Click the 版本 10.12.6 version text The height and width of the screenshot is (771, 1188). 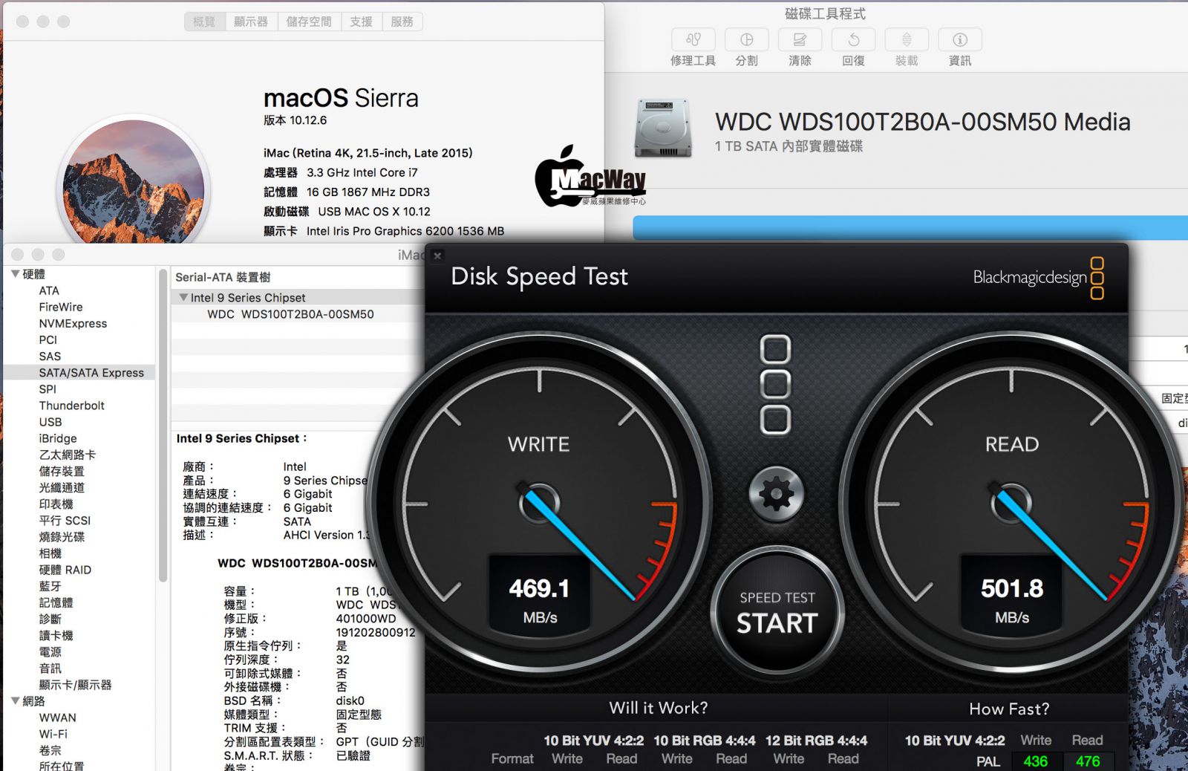(x=295, y=120)
